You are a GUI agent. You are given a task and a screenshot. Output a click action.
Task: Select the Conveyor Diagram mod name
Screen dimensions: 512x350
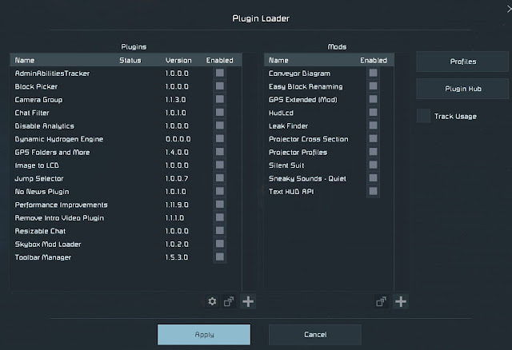(299, 74)
